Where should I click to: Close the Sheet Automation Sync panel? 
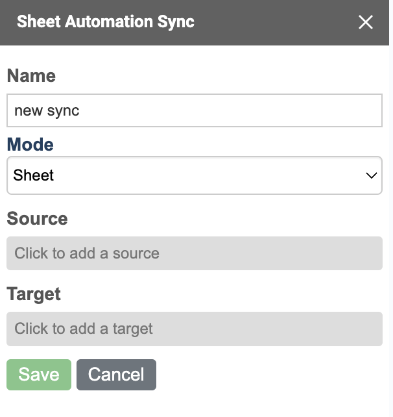click(x=366, y=22)
